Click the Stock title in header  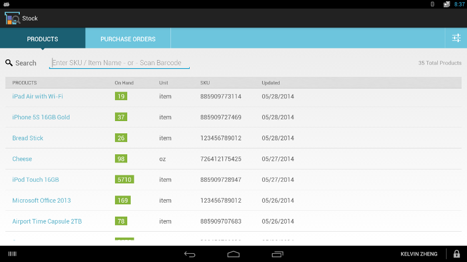30,18
